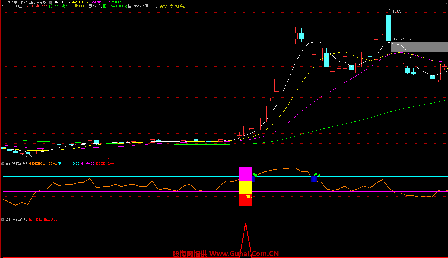Select the MA60 moving average label
The width and height of the screenshot is (448, 258).
pyautogui.click(x=121, y=2)
